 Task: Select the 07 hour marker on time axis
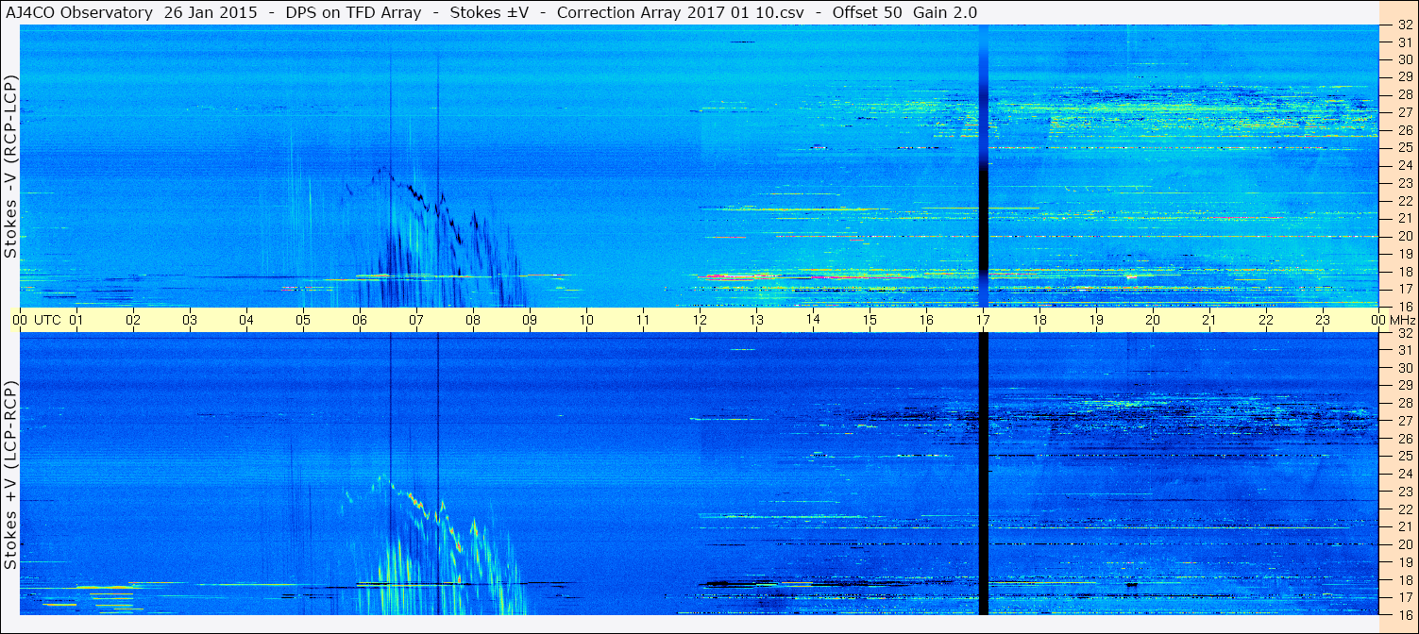click(x=416, y=320)
